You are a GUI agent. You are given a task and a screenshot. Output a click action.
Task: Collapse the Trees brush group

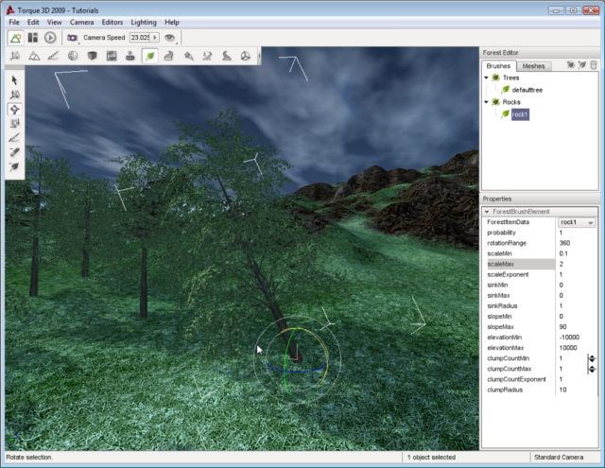pos(486,78)
